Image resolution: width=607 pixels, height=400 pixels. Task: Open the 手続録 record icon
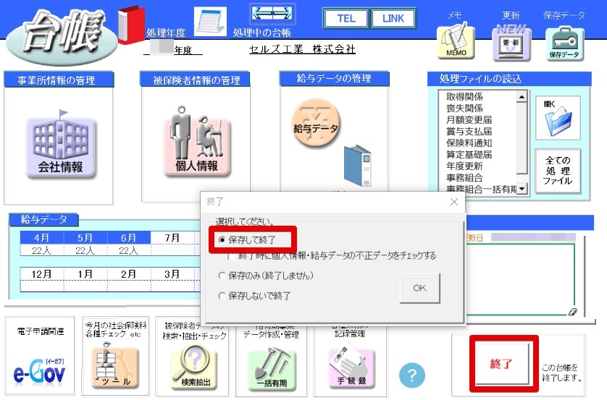click(351, 367)
